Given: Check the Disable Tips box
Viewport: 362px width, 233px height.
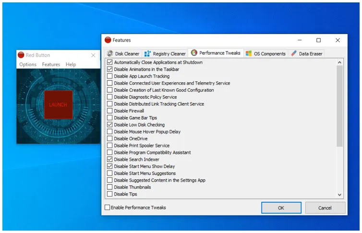Looking at the screenshot, I should click(x=110, y=194).
